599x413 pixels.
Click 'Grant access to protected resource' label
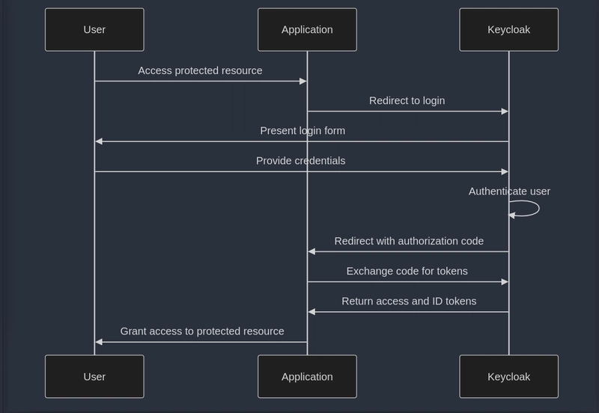pyautogui.click(x=202, y=331)
